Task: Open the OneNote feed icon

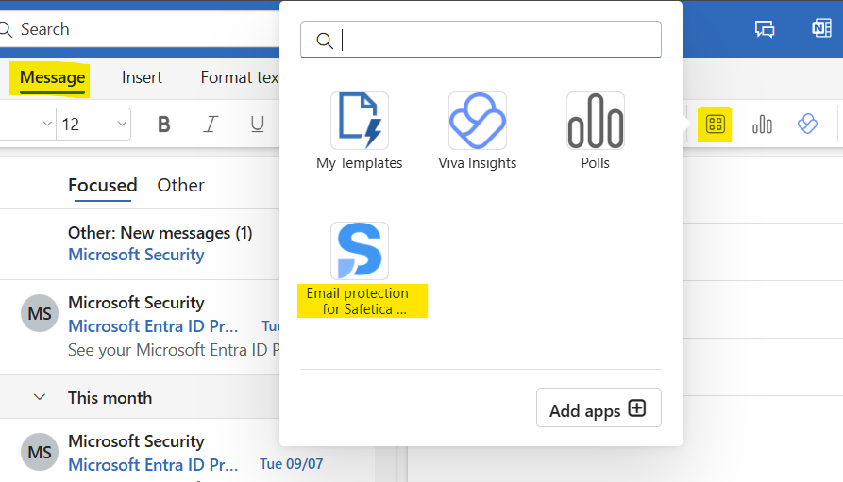Action: [820, 28]
